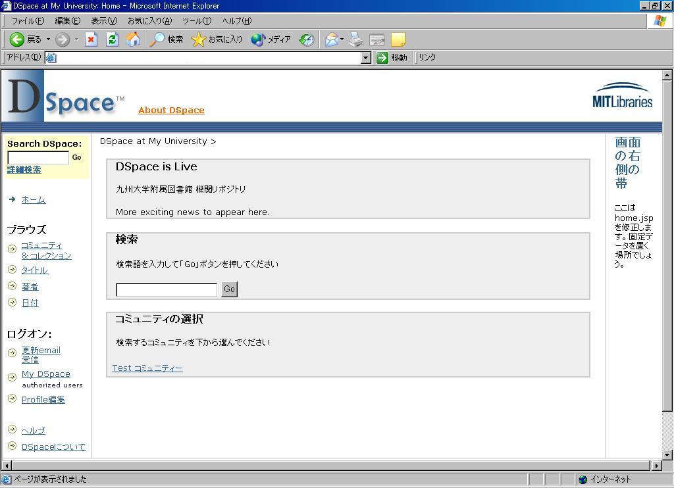Click the IE Back arrow button
Image resolution: width=674 pixels, height=488 pixels.
click(16, 39)
